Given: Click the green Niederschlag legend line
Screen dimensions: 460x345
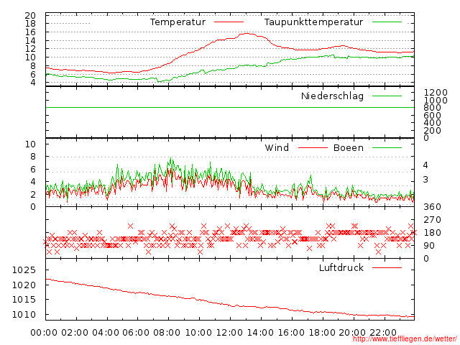Looking at the screenshot, I should point(387,96).
